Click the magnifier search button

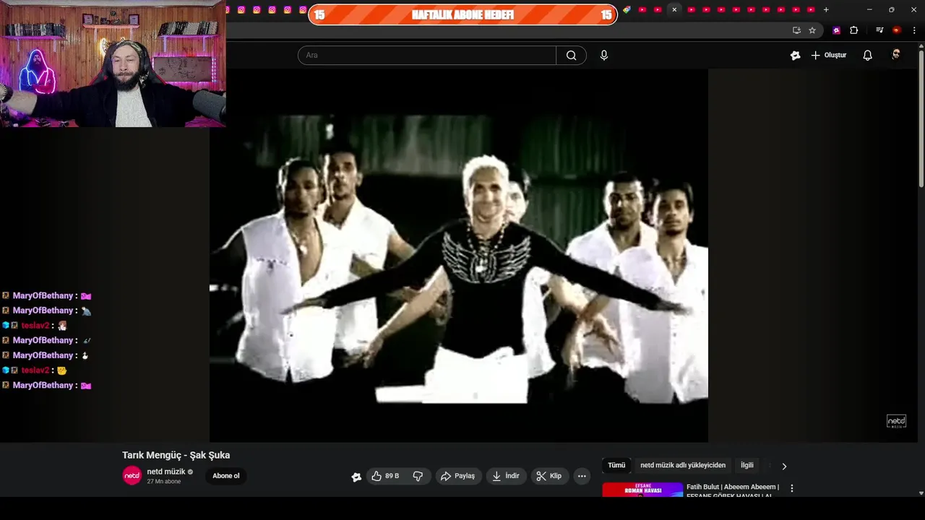click(571, 56)
